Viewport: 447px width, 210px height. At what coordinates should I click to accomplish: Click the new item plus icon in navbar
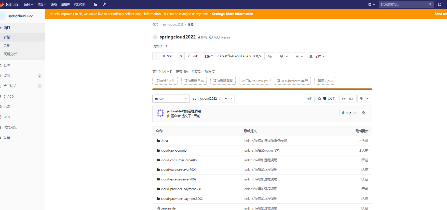pyautogui.click(x=372, y=4)
